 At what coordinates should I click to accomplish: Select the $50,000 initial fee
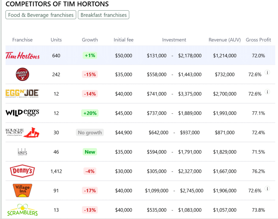point(124,55)
